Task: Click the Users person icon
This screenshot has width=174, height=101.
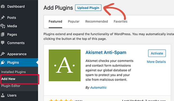Action: [3, 95]
